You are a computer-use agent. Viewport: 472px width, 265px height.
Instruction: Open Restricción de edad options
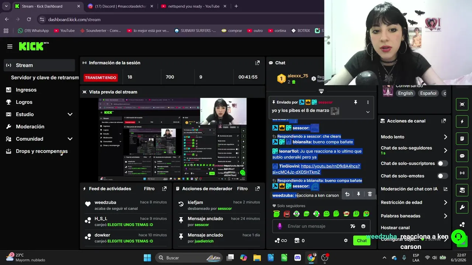coord(414,202)
